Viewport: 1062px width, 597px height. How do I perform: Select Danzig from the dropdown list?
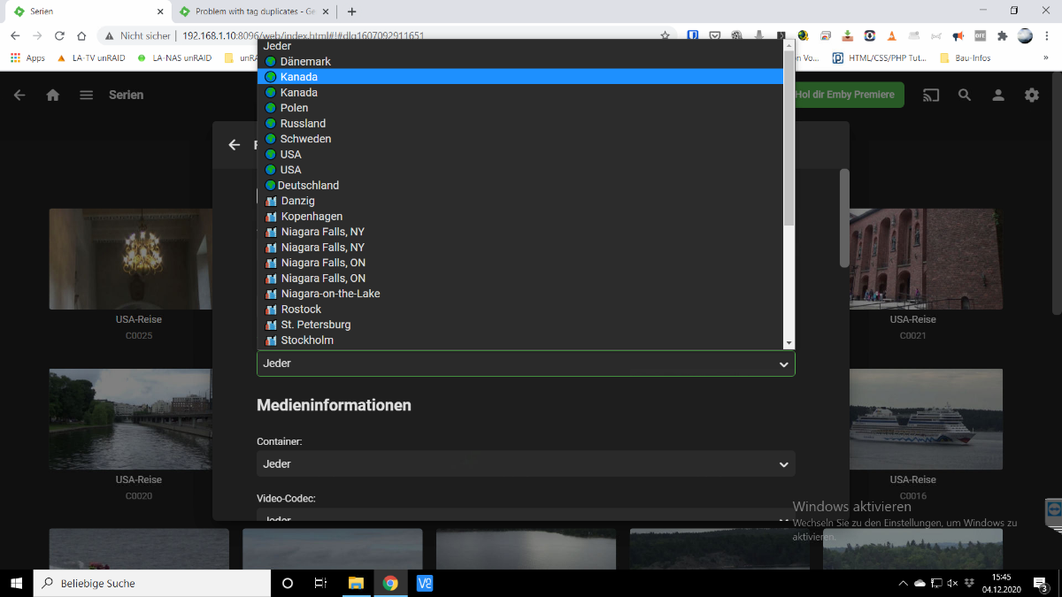click(x=520, y=201)
